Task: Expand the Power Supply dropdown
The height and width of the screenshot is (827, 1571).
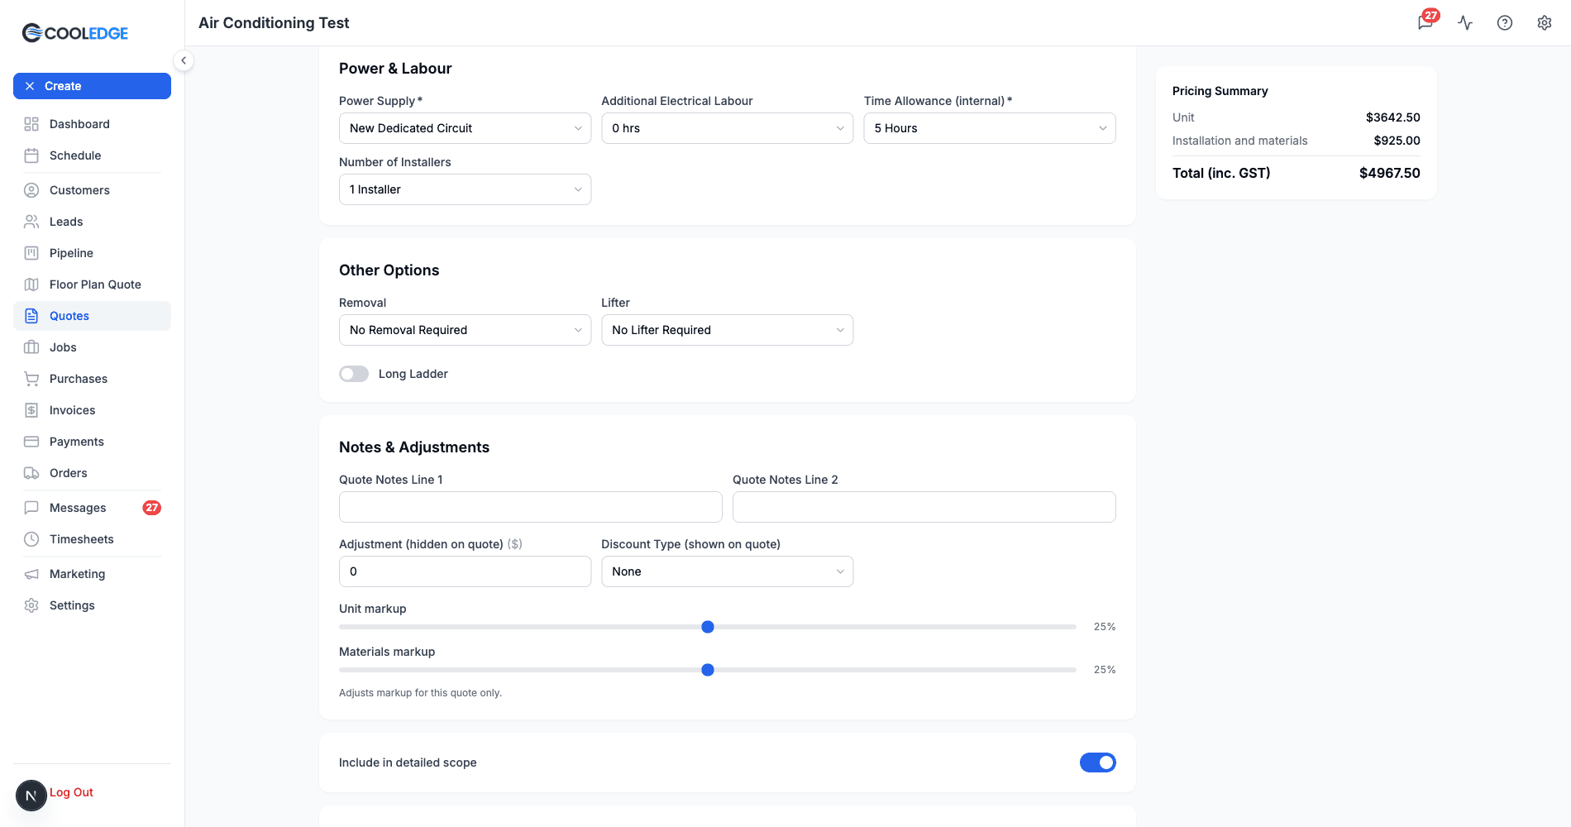Action: (465, 128)
